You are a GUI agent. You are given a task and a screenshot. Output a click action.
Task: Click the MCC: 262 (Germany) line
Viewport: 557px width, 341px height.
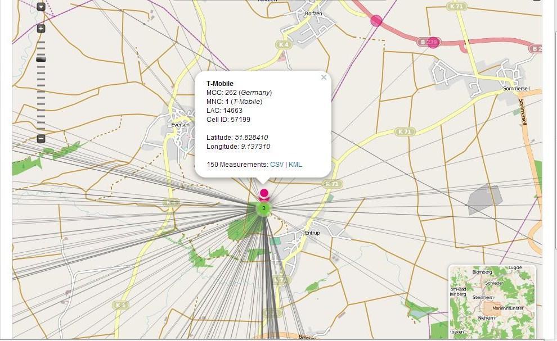pyautogui.click(x=239, y=92)
